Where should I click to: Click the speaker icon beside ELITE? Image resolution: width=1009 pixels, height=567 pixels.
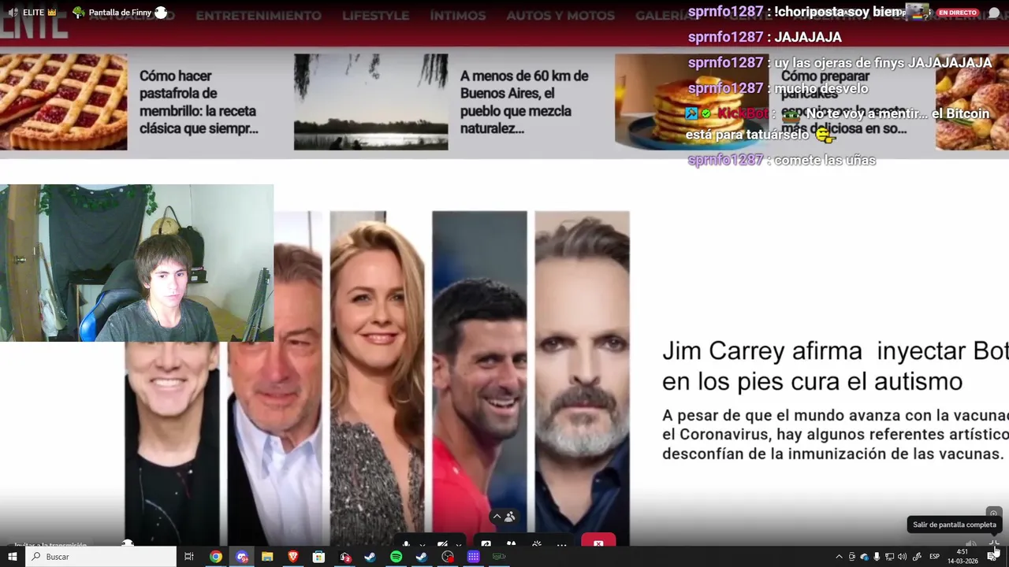13,13
